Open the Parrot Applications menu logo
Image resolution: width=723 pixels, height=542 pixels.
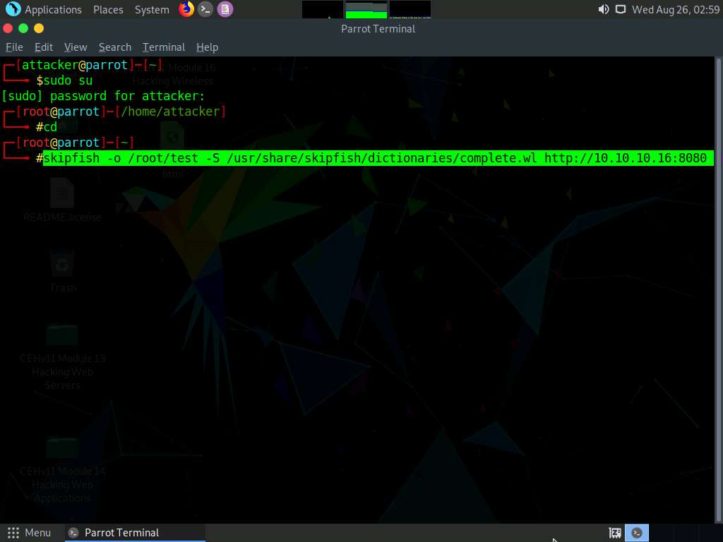tap(13, 9)
